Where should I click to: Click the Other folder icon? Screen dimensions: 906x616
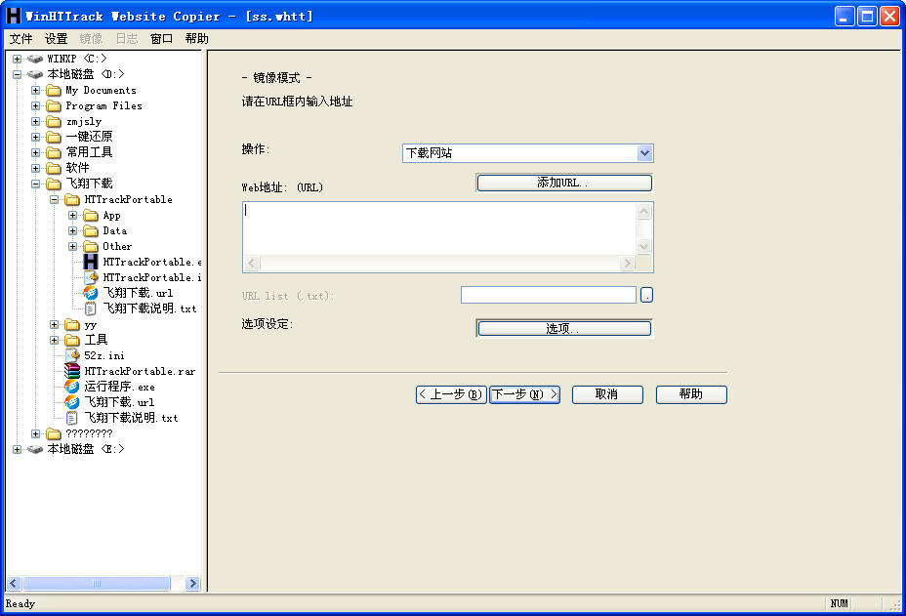point(91,247)
